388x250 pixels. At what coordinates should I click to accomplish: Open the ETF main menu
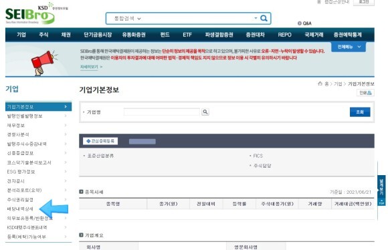click(x=187, y=35)
